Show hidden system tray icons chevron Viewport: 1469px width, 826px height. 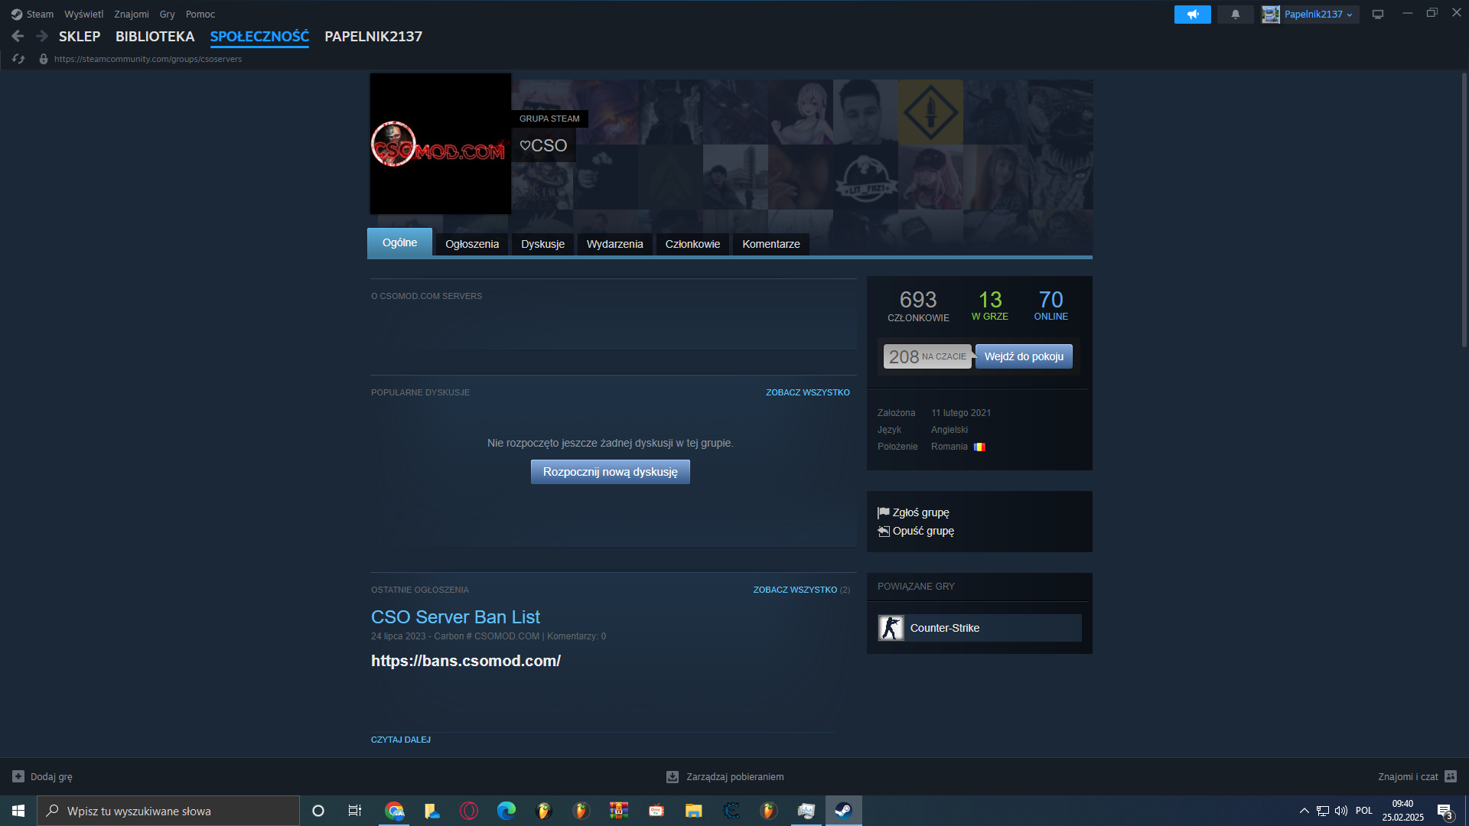click(1304, 811)
